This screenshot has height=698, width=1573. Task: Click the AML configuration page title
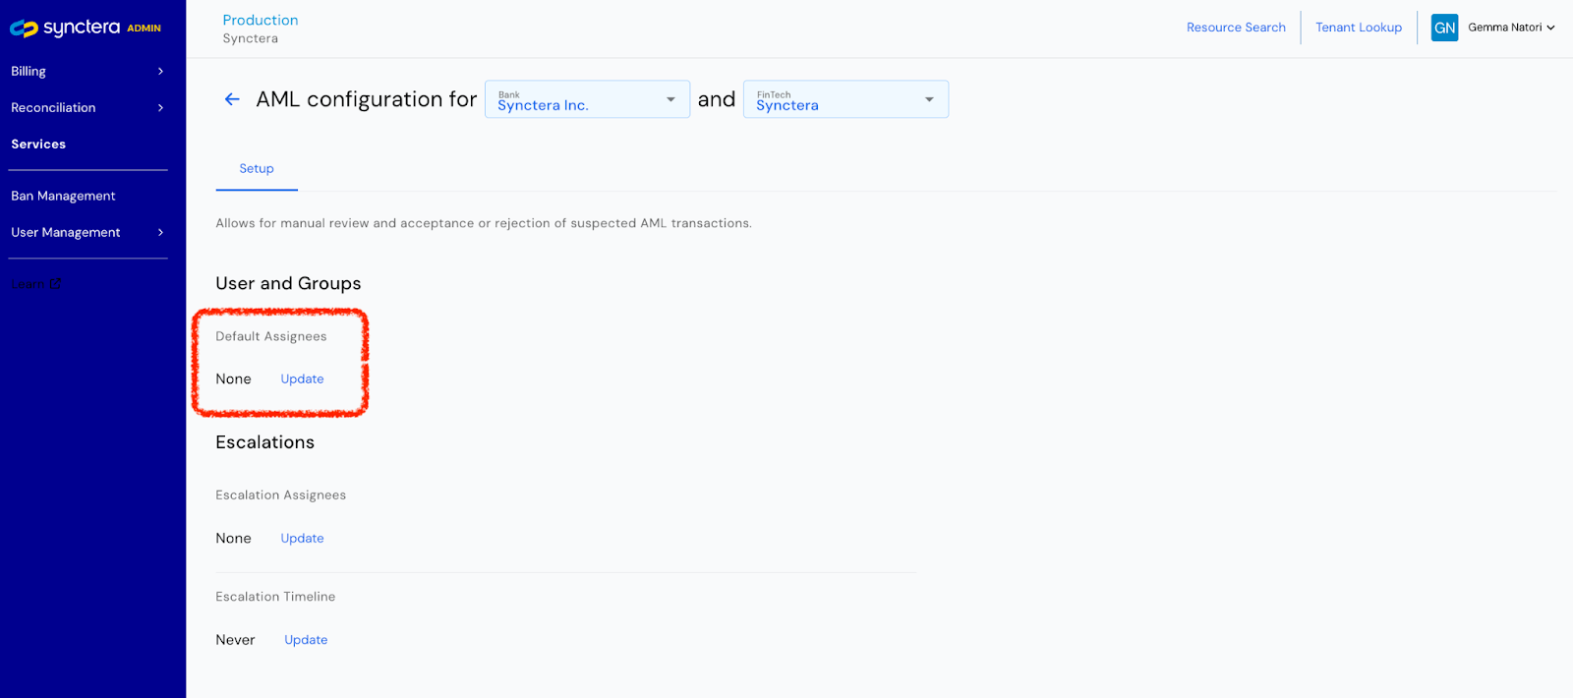(x=367, y=99)
